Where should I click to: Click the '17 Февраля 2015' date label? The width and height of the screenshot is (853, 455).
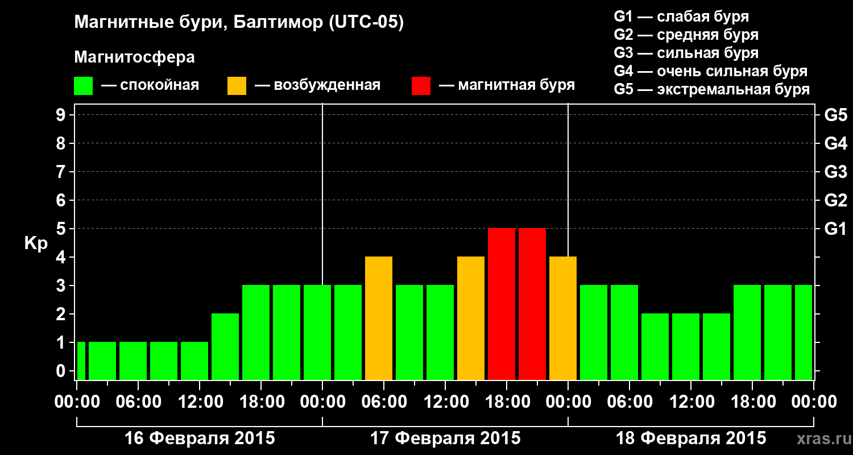pyautogui.click(x=445, y=439)
